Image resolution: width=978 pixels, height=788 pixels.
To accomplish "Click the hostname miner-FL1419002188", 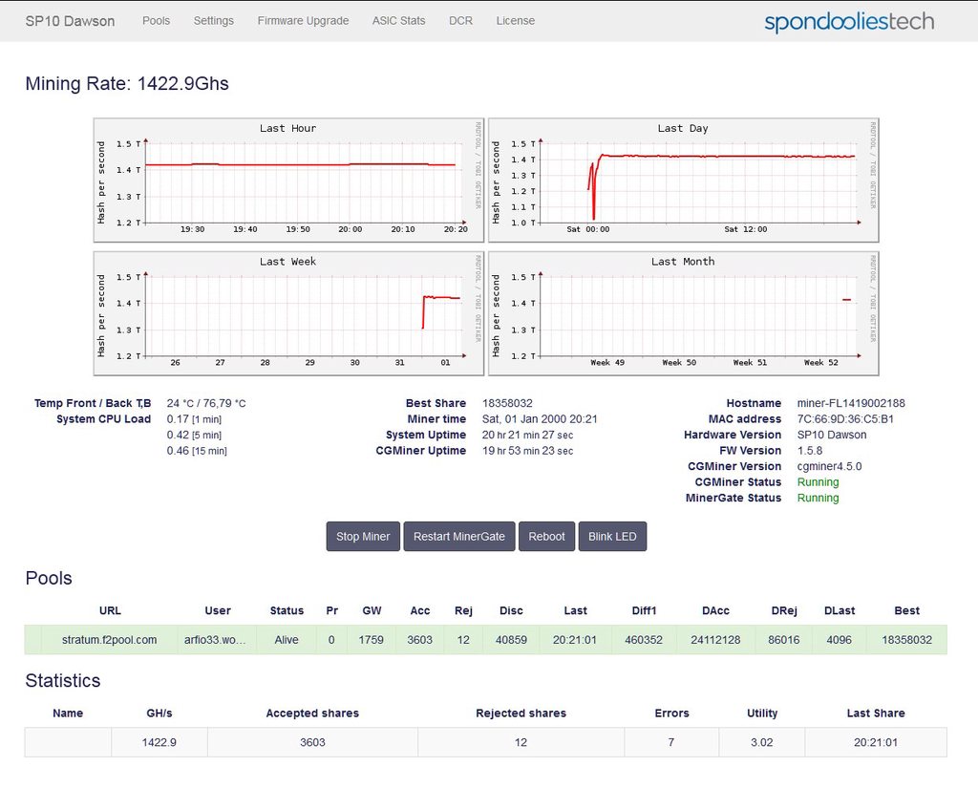I will (x=851, y=403).
